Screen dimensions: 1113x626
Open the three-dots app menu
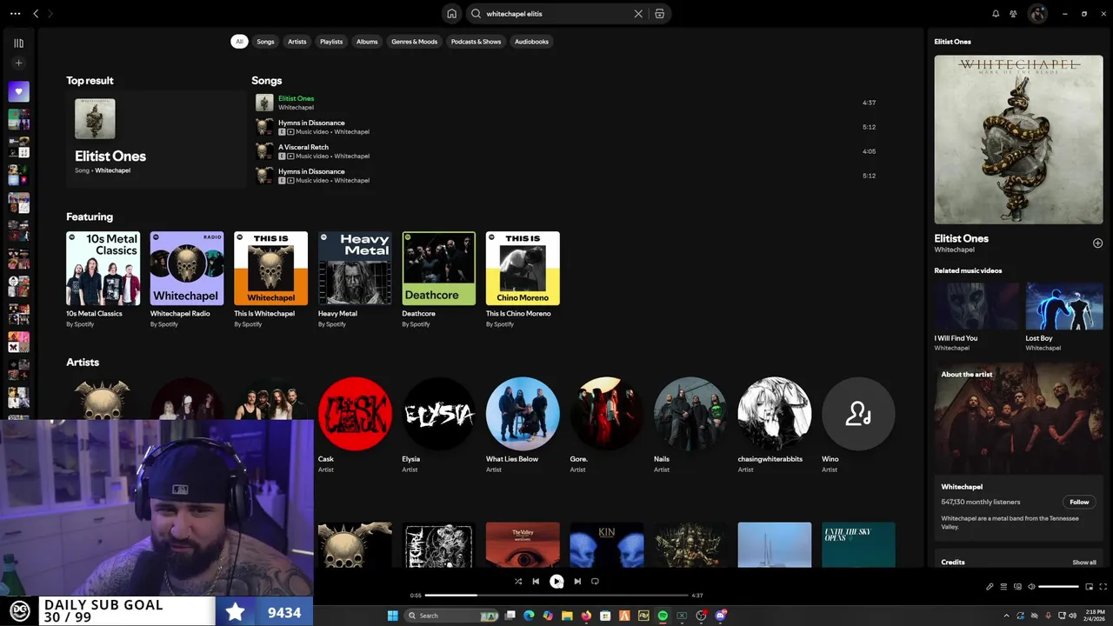[x=15, y=14]
